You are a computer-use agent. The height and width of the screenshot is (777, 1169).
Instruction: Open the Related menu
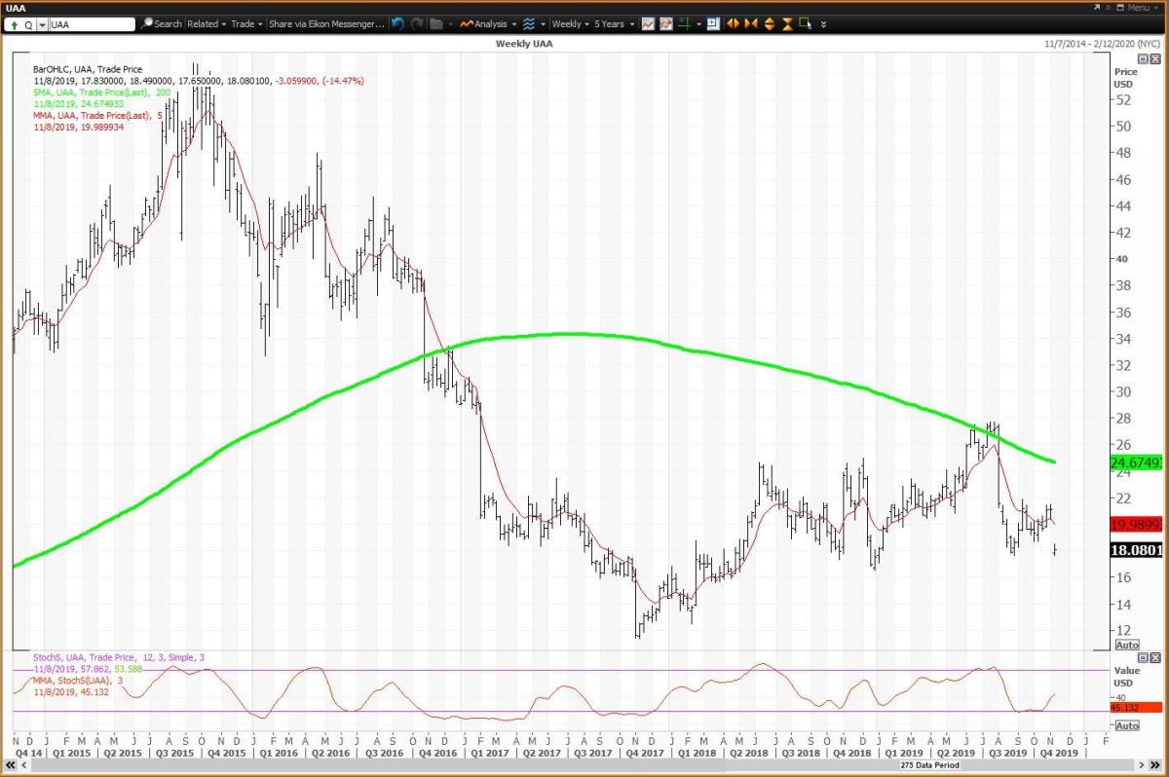(x=207, y=23)
